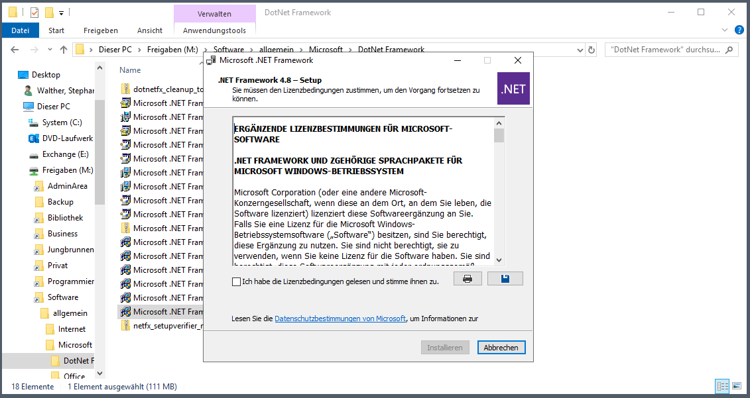The image size is (750, 398).
Task: Open the Datenschutzbestimmungen von Microsoft link
Action: [x=340, y=319]
